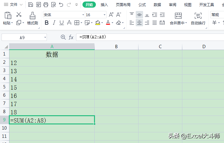Switch to the 数据 tab

point(157,5)
